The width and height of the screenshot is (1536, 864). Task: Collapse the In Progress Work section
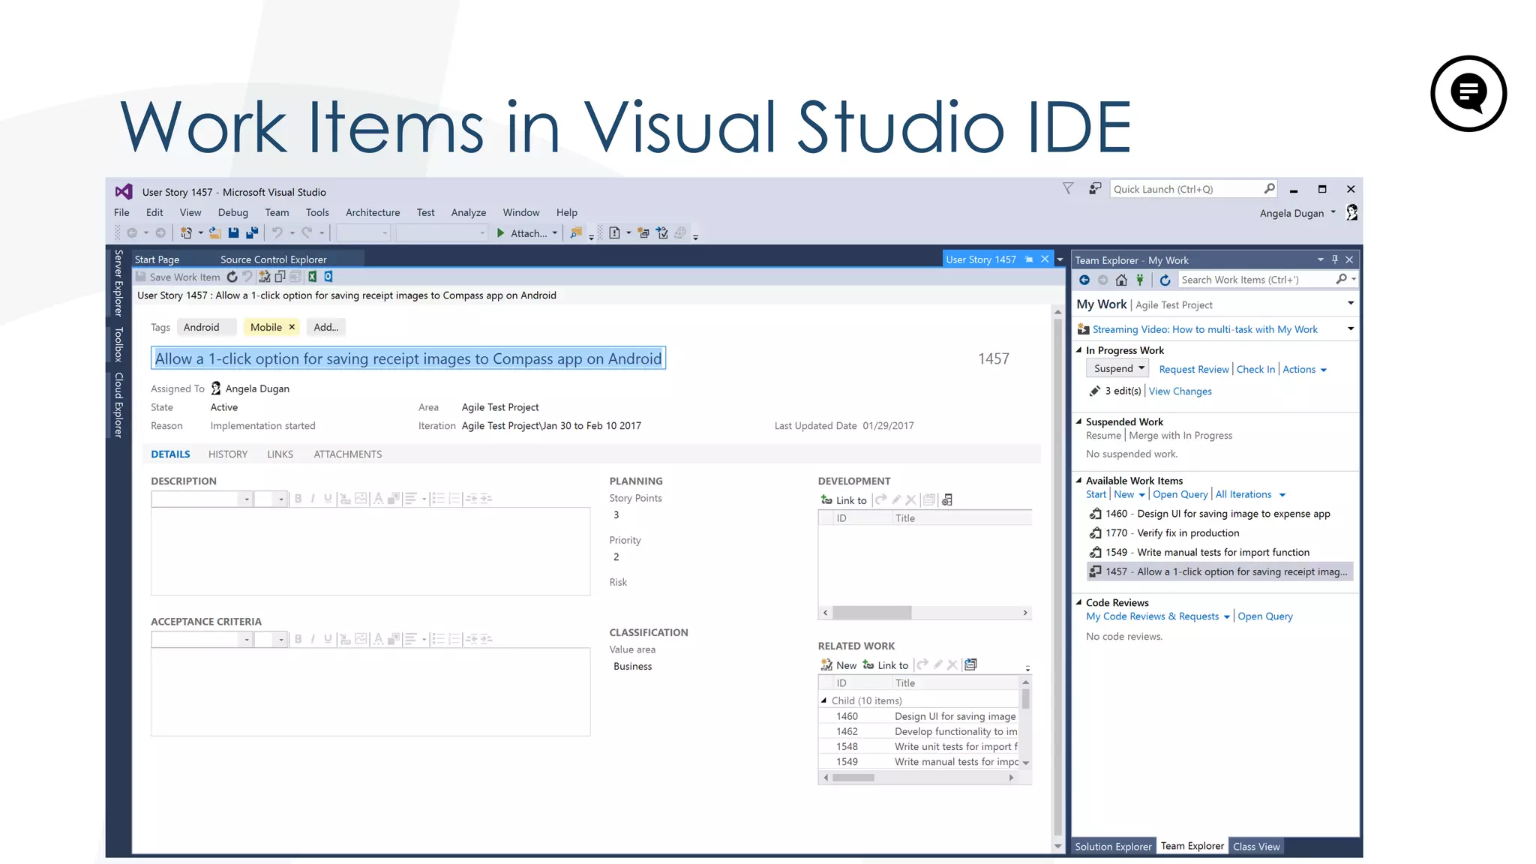click(1079, 350)
